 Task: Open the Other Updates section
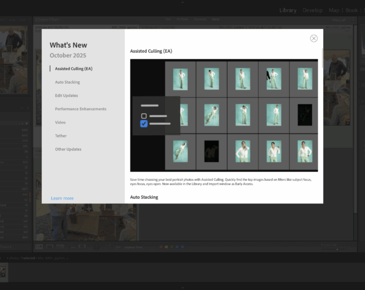68,149
